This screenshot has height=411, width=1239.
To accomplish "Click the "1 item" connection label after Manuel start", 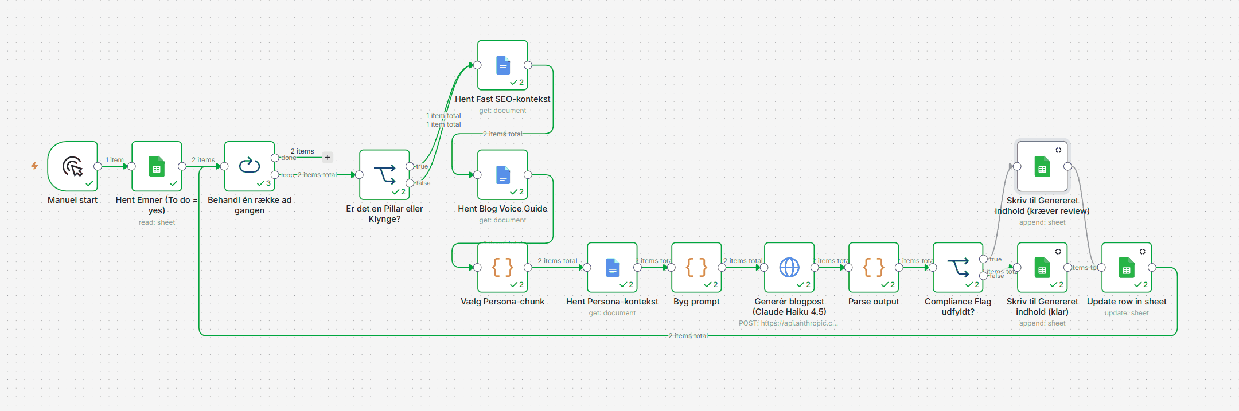I will [x=115, y=160].
